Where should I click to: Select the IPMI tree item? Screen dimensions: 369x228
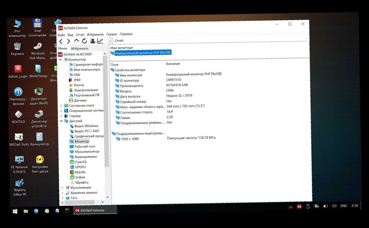tap(75, 80)
